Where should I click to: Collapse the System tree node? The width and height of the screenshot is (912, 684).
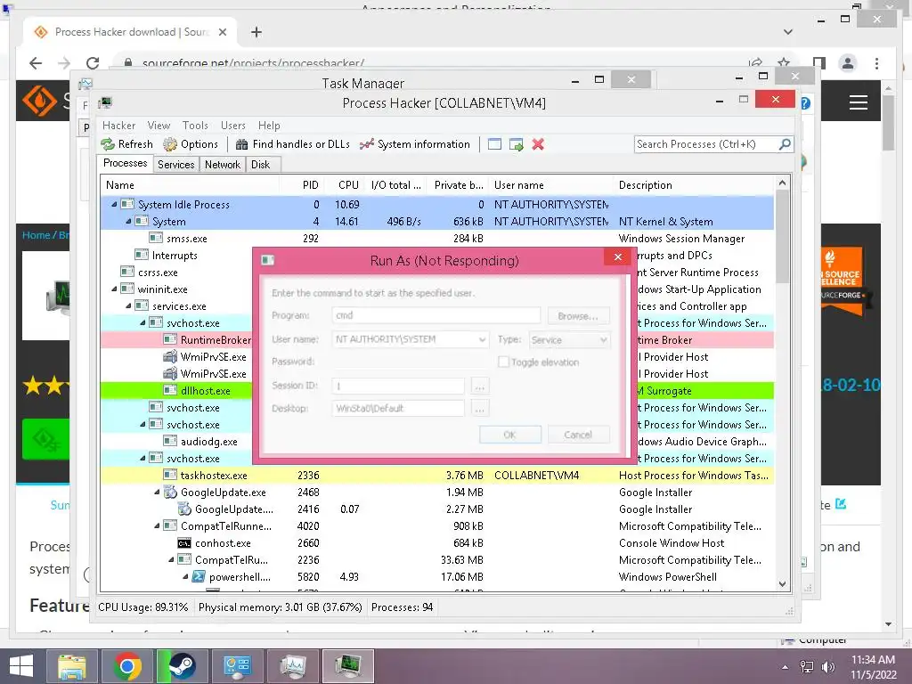(128, 221)
